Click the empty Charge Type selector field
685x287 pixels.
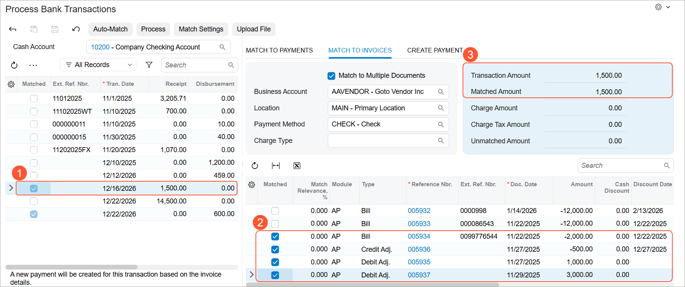coord(388,141)
